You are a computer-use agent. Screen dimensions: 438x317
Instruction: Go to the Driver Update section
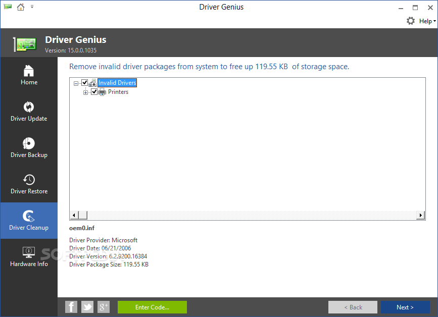click(x=29, y=112)
